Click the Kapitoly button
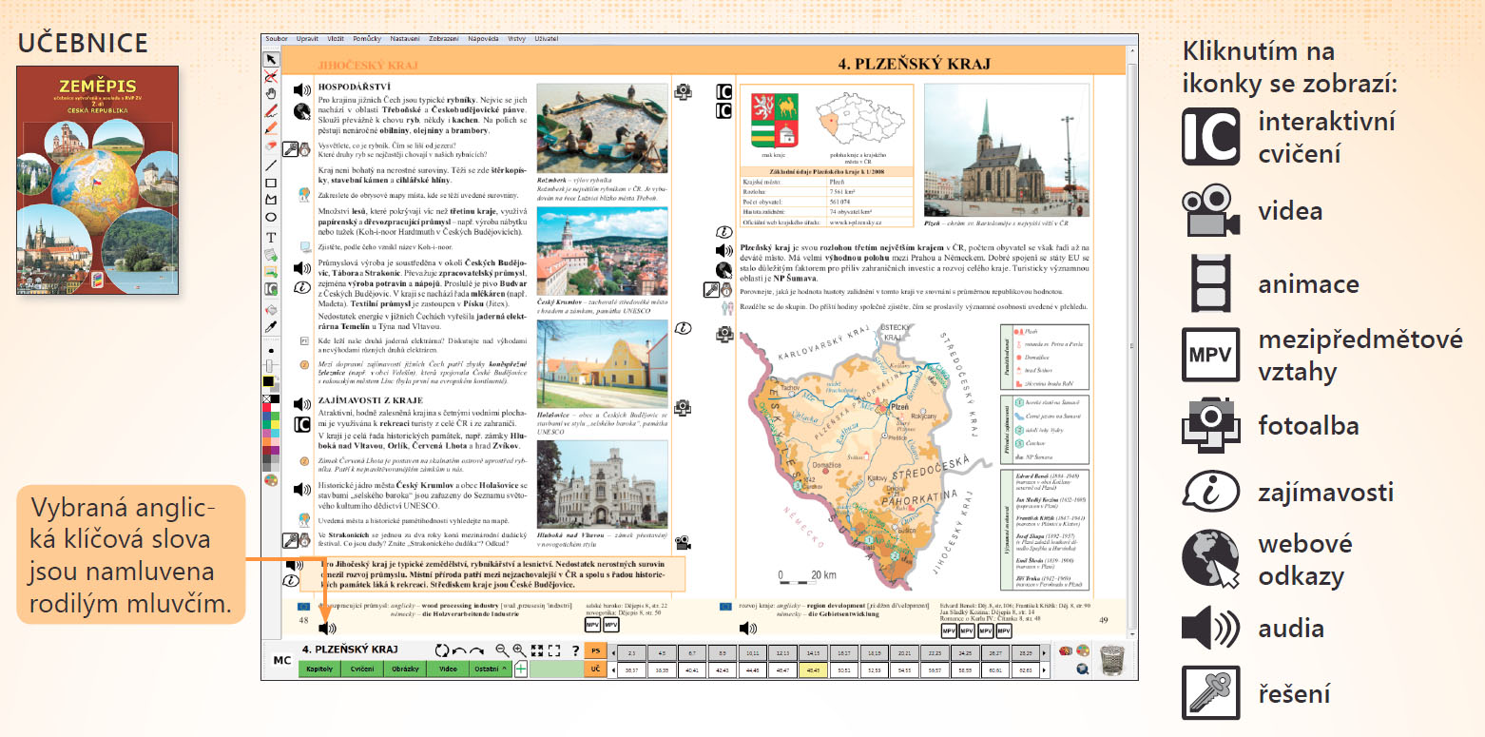The width and height of the screenshot is (1485, 737). [319, 669]
